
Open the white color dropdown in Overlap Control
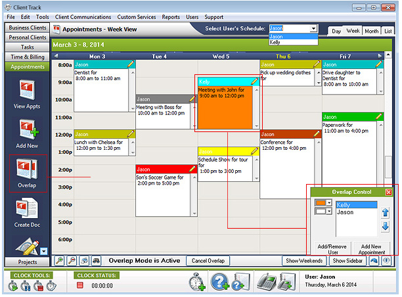click(329, 212)
